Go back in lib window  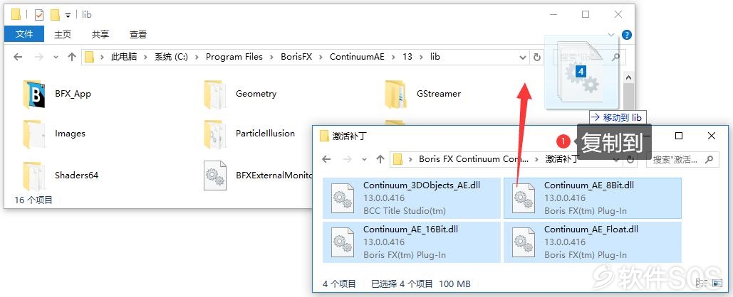pyautogui.click(x=18, y=57)
